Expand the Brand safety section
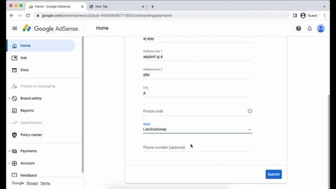This screenshot has height=189, width=336. click(x=9, y=98)
